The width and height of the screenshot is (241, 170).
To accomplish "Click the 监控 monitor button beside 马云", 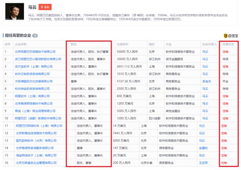I will (45, 7).
